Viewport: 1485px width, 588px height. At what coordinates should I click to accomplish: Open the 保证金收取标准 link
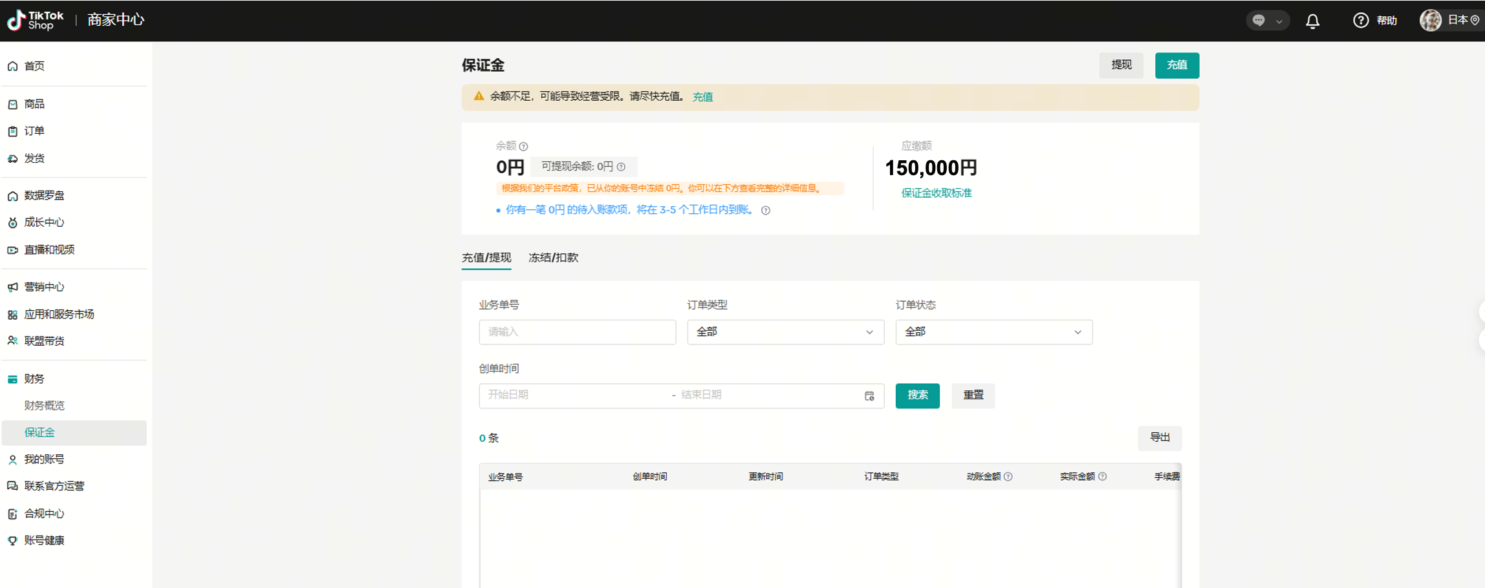click(x=936, y=193)
